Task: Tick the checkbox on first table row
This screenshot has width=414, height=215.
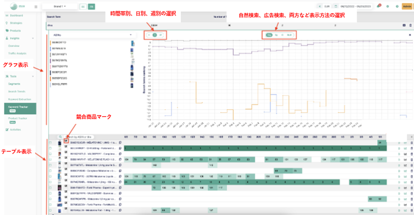Action: click(x=51, y=142)
